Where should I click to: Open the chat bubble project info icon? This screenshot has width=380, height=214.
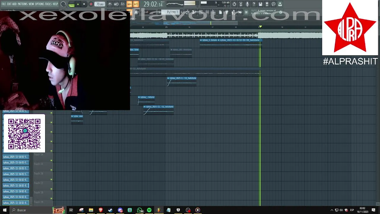pyautogui.click(x=273, y=4)
